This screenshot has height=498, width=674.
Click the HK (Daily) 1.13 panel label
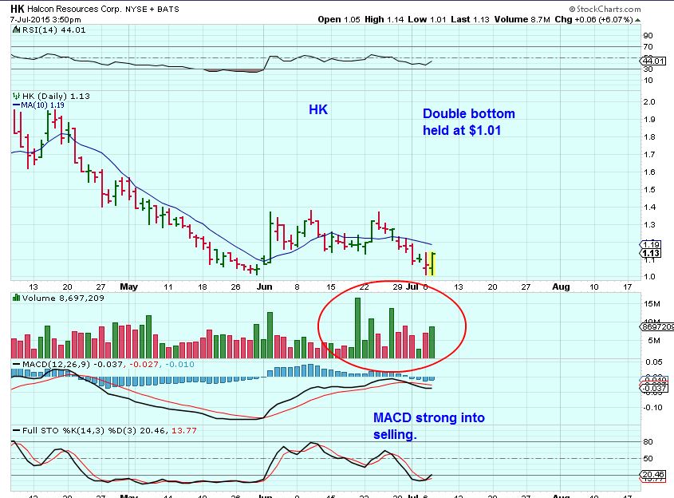56,96
